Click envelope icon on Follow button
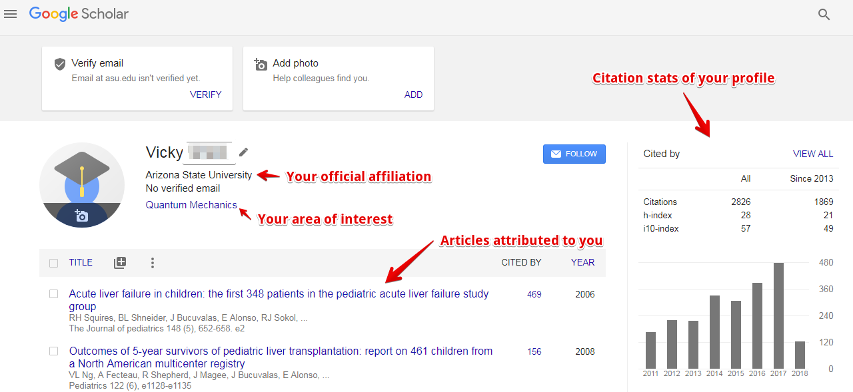The width and height of the screenshot is (853, 392). pyautogui.click(x=556, y=154)
